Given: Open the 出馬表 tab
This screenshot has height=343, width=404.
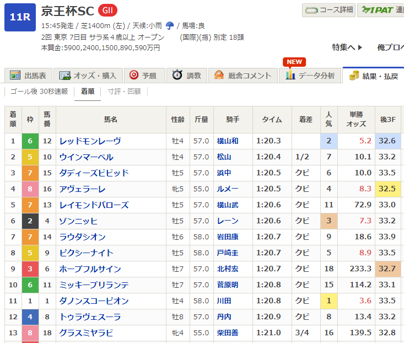Looking at the screenshot, I should (28, 76).
